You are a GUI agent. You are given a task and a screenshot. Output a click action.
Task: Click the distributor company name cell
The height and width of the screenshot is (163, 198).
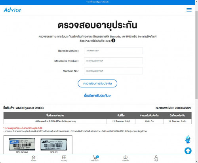pos(55,121)
